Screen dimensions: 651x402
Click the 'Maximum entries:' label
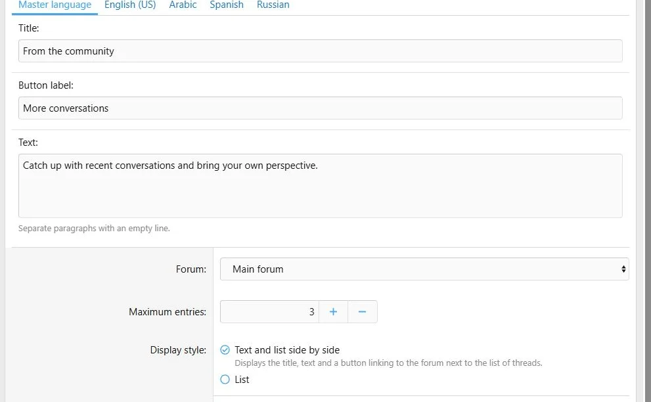pos(168,312)
